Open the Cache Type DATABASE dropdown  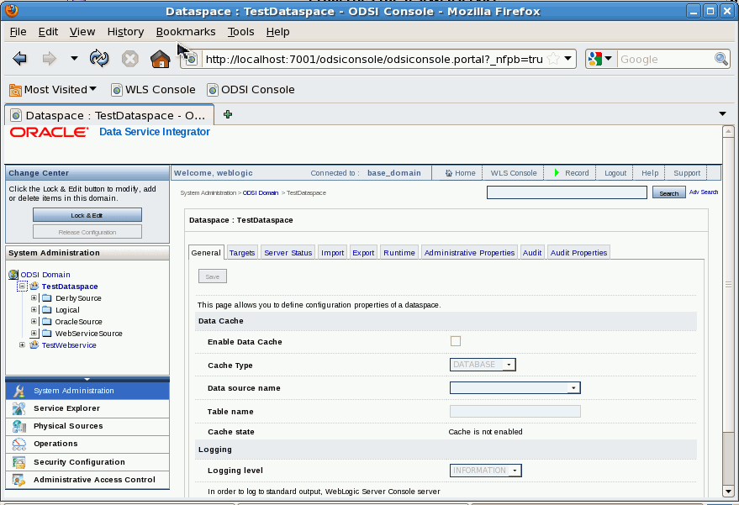tap(483, 365)
